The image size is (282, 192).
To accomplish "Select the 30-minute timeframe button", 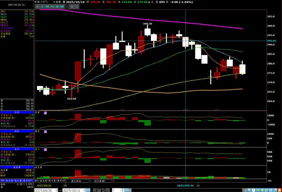I will click(57, 6).
